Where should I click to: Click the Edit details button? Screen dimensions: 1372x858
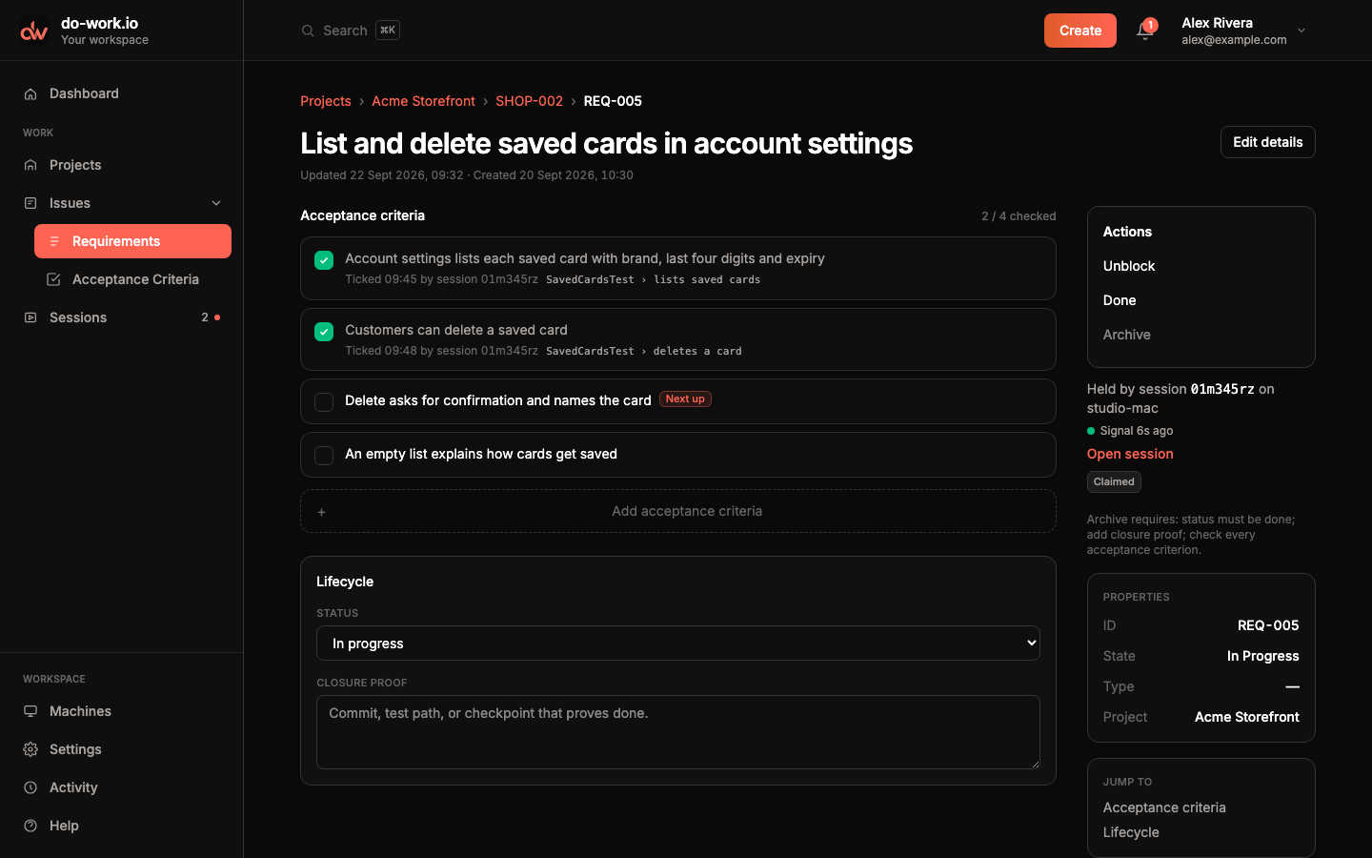(x=1267, y=142)
